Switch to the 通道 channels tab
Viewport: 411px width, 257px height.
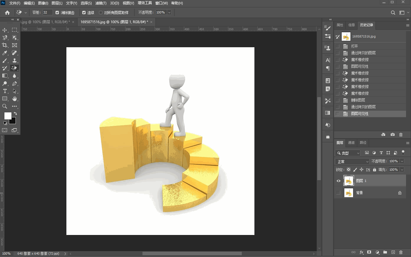[351, 143]
